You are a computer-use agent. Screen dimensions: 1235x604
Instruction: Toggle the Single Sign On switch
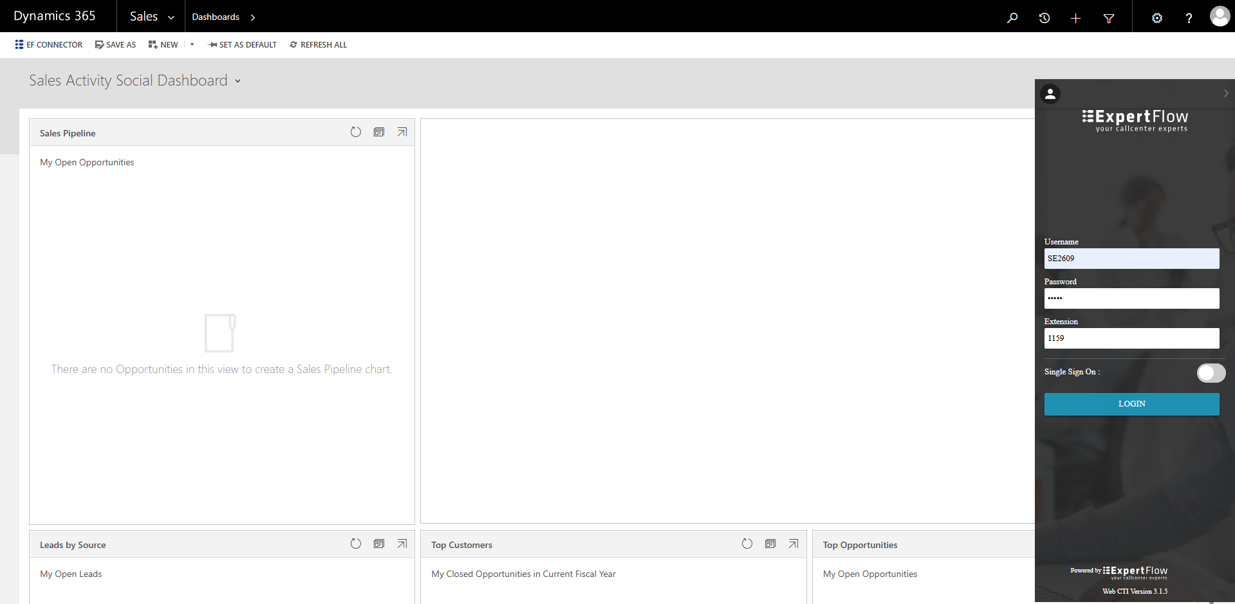coord(1211,372)
